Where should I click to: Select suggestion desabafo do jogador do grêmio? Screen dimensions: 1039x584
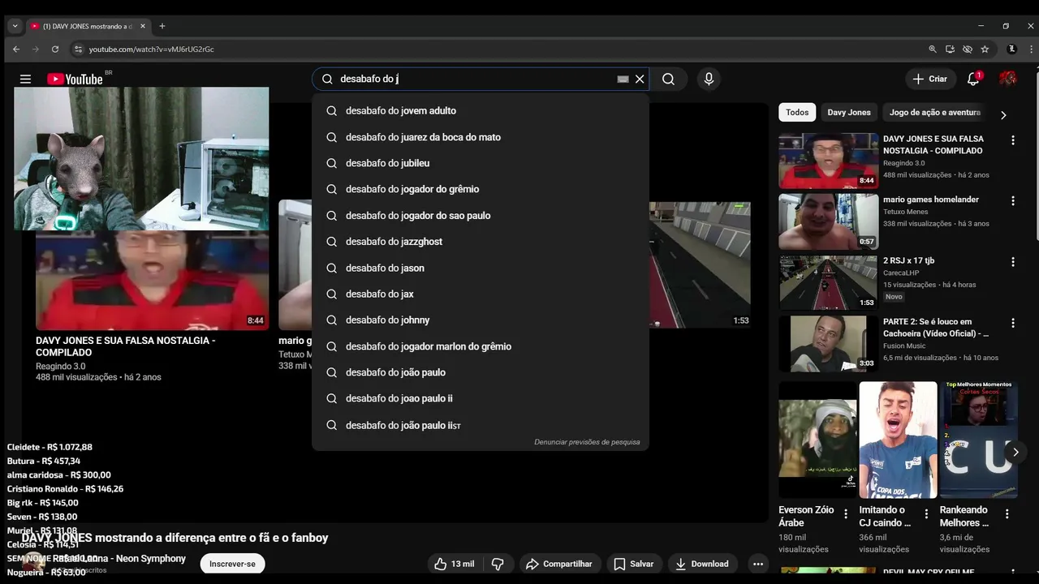point(481,189)
